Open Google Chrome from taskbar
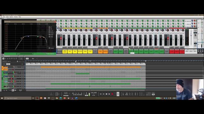Screen dimensions: 204x114 pyautogui.click(x=57, y=98)
